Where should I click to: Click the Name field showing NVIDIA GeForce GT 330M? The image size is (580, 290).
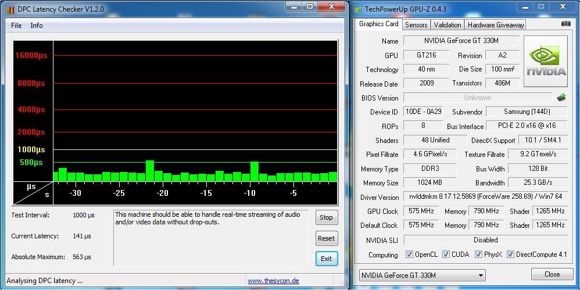(x=461, y=41)
